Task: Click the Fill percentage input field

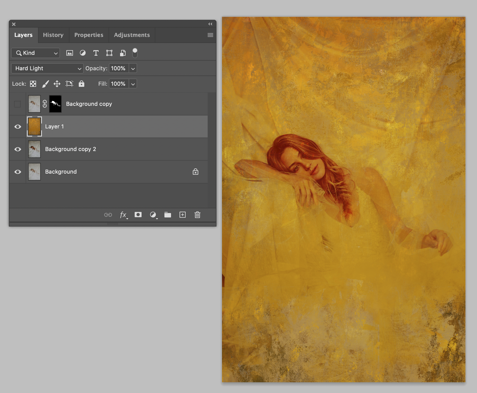Action: 118,84
